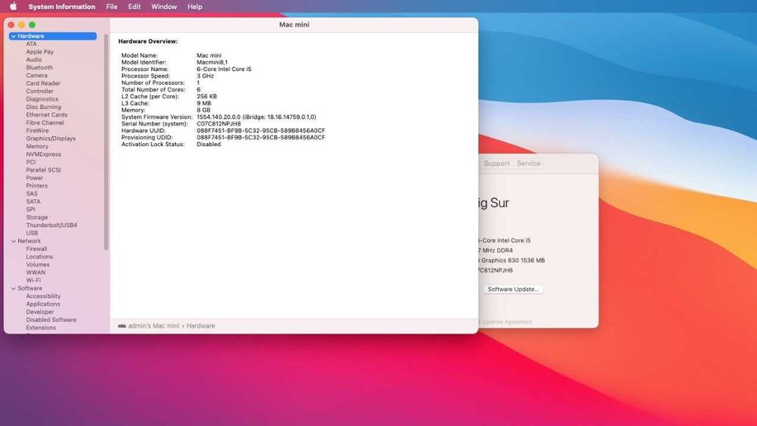Viewport: 757px width, 426px height.
Task: Click the 6-Core Intel Core i5 processor name
Action: [224, 69]
